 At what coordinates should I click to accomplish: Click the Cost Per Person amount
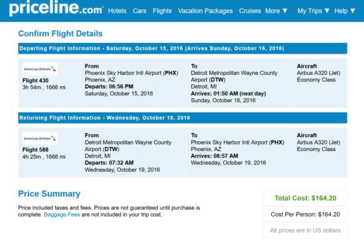[305, 214]
